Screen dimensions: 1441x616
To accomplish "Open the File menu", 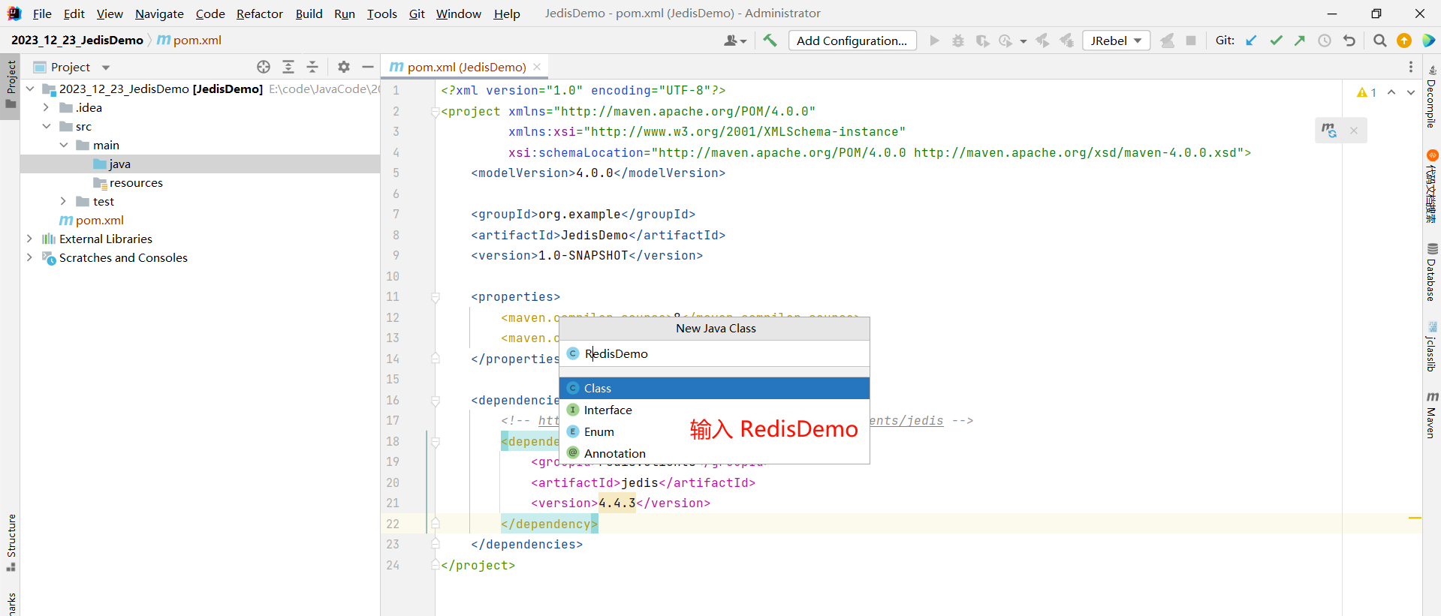I will click(x=42, y=14).
